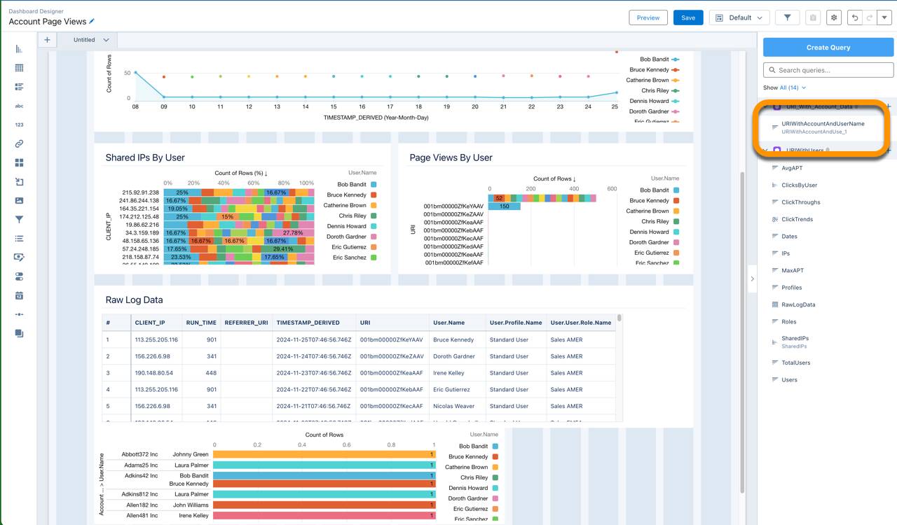The image size is (897, 525).
Task: Add a Link widget from the sidebar
Action: click(19, 143)
